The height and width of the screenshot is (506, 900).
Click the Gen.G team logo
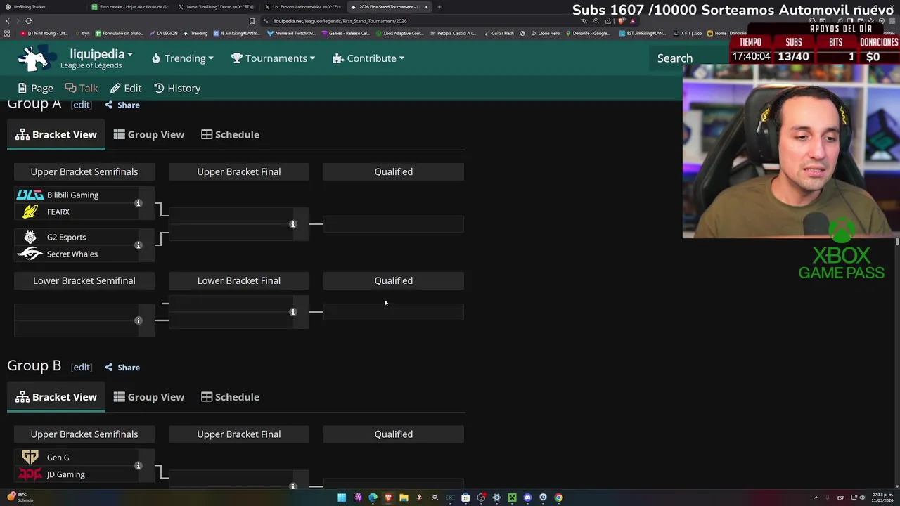(x=30, y=458)
